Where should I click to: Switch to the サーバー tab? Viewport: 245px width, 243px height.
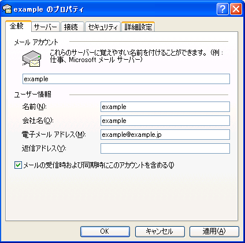point(46,27)
